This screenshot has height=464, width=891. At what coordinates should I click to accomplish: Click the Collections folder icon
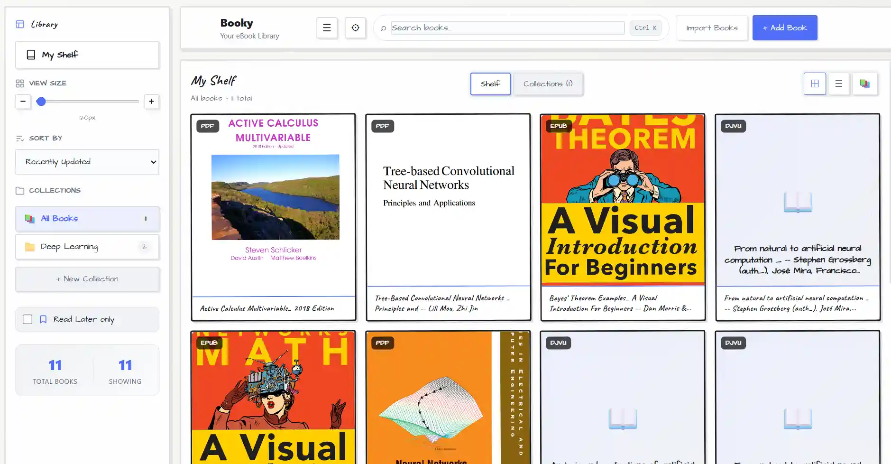point(20,191)
